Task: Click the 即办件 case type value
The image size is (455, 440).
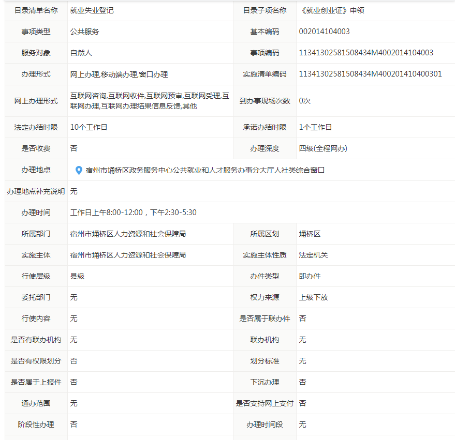Action: (x=310, y=276)
